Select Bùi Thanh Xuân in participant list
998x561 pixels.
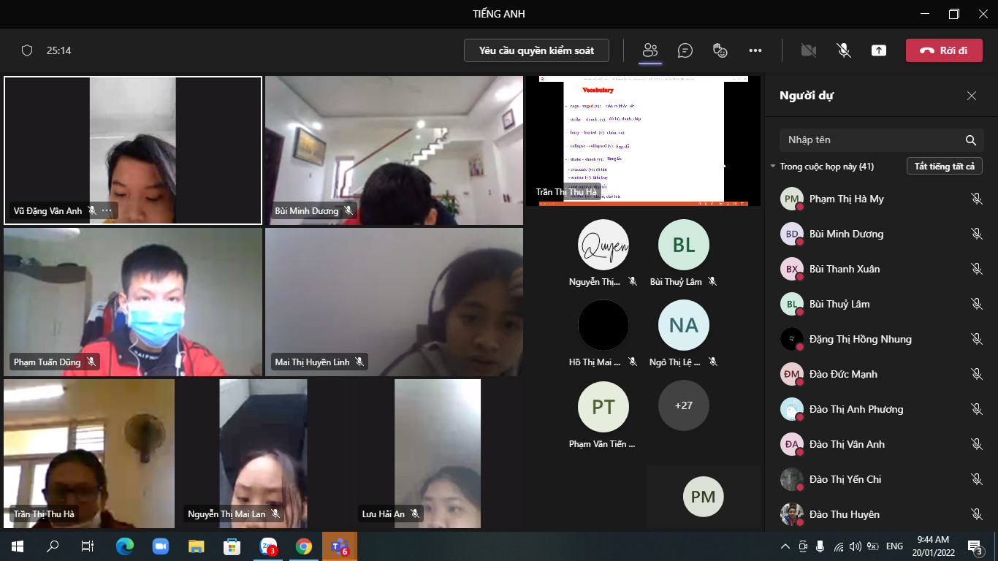(x=845, y=269)
